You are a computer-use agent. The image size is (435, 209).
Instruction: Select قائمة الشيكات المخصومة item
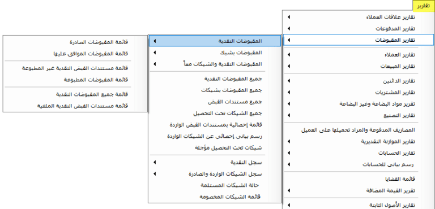pos(215,197)
